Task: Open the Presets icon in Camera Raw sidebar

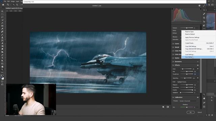Action: [204, 26]
